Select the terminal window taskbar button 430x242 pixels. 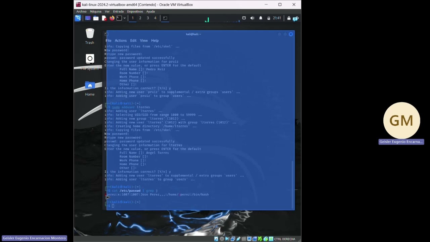165,18
